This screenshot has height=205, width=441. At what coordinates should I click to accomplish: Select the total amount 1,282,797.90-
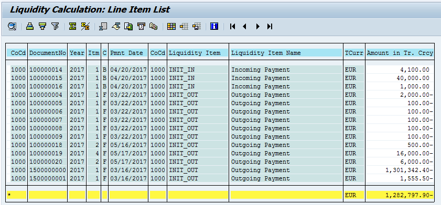[400, 195]
